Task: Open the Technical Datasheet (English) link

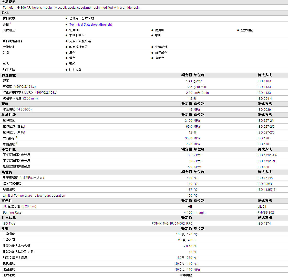Action: tap(90, 24)
